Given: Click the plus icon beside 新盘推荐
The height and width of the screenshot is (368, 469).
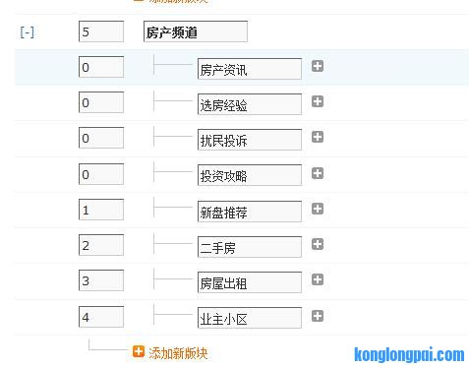Looking at the screenshot, I should [318, 209].
